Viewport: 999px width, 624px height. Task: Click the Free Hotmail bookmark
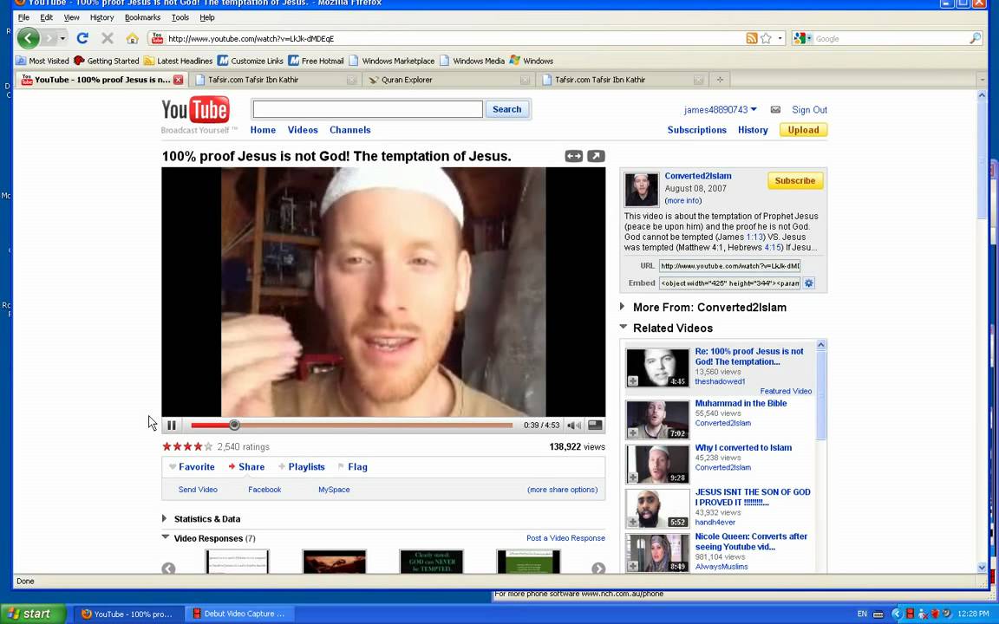(x=316, y=62)
